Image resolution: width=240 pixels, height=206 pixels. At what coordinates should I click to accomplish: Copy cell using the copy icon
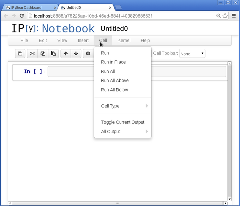coord(43,54)
